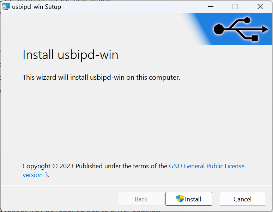Click the setup installer icon in title bar

click(x=6, y=7)
